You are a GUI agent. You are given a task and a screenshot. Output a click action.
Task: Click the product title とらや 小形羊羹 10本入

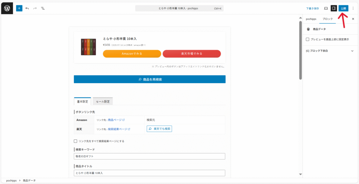tap(120, 39)
